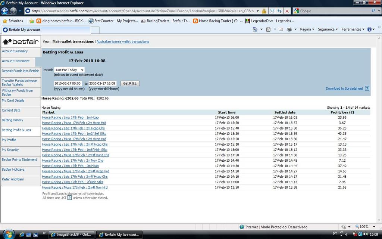Open the Página menu
The height and width of the screenshot is (239, 382).
pos(307,29)
